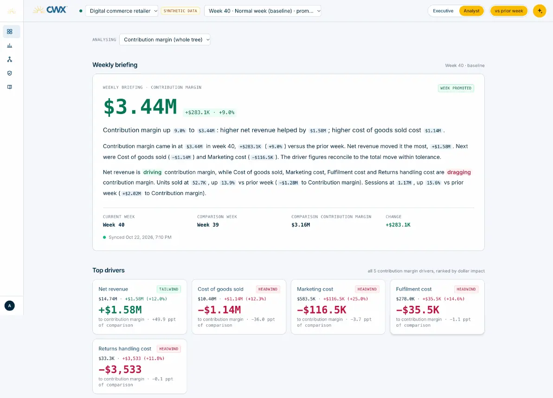Click the WEEK PROMOTED badge
This screenshot has height=398, width=553.
(x=456, y=88)
